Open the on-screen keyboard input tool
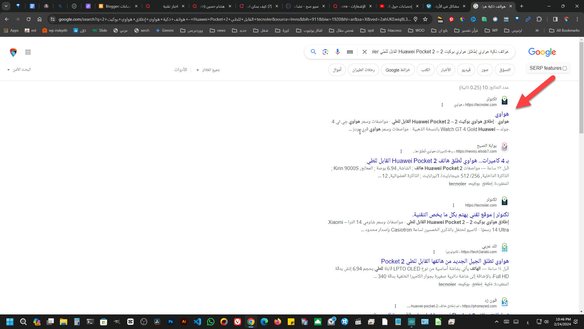584x329 pixels. point(350,52)
